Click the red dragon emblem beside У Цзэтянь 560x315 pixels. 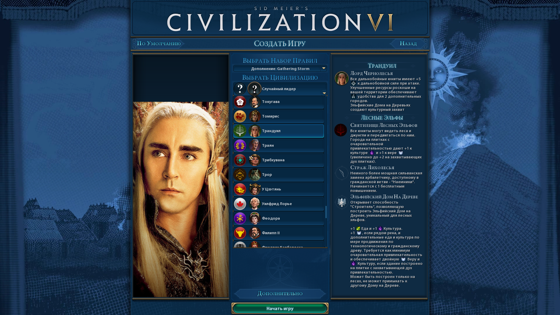tap(240, 189)
